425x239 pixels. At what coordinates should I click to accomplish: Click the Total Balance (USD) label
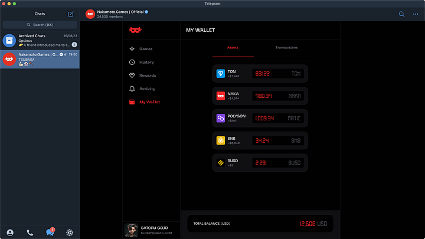(212, 224)
